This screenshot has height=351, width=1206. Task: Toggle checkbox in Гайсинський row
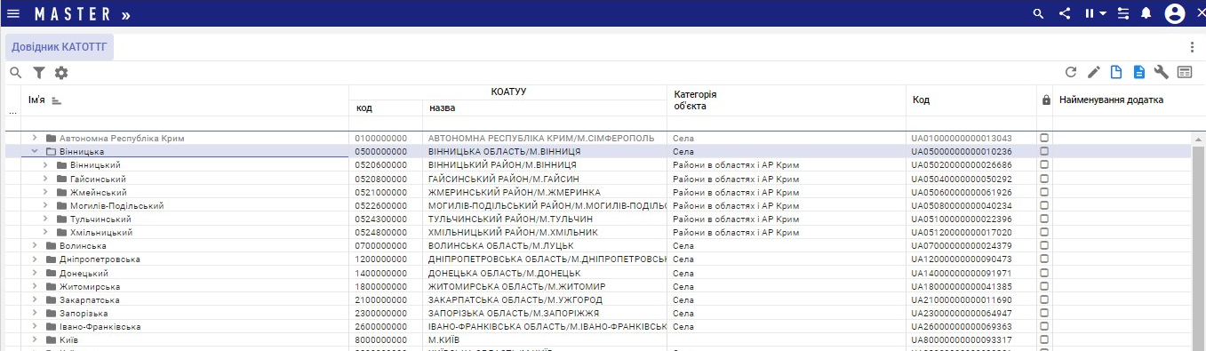coord(1044,178)
